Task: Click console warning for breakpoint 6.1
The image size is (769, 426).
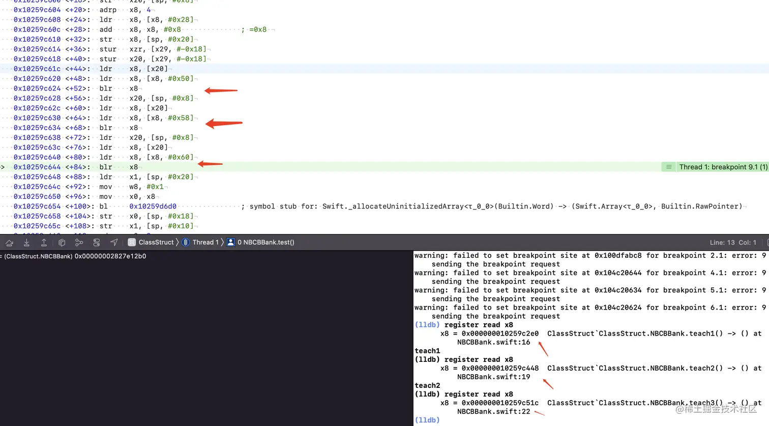Action: click(x=590, y=312)
